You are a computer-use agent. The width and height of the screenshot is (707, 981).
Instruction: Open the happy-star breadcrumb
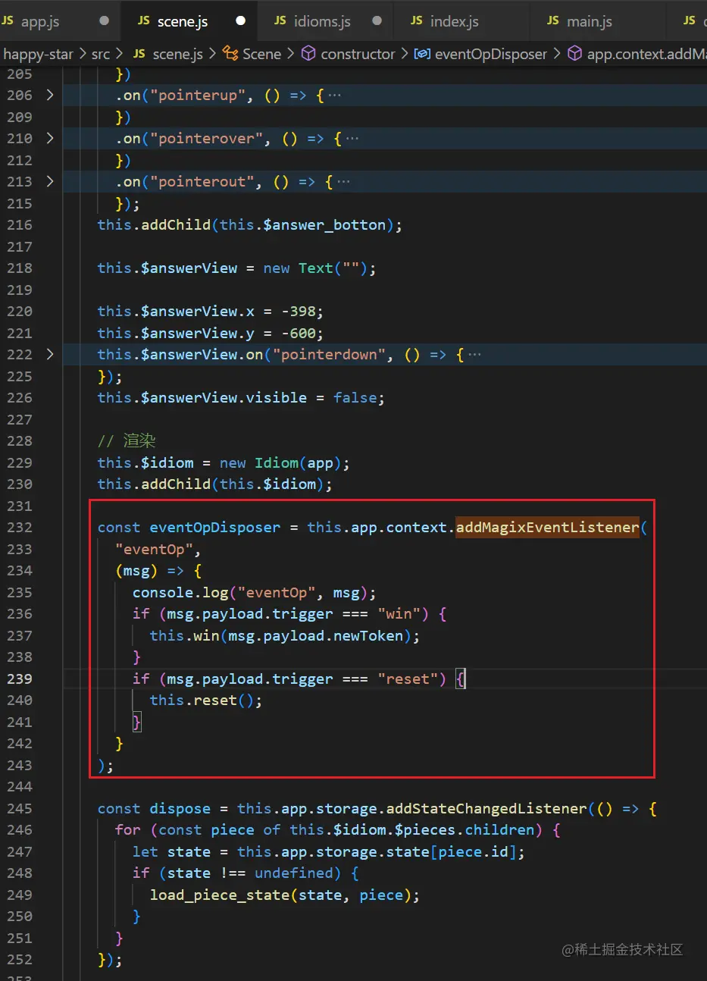38,54
